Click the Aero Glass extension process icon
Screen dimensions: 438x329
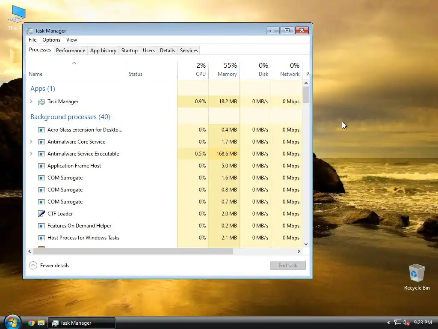[41, 130]
